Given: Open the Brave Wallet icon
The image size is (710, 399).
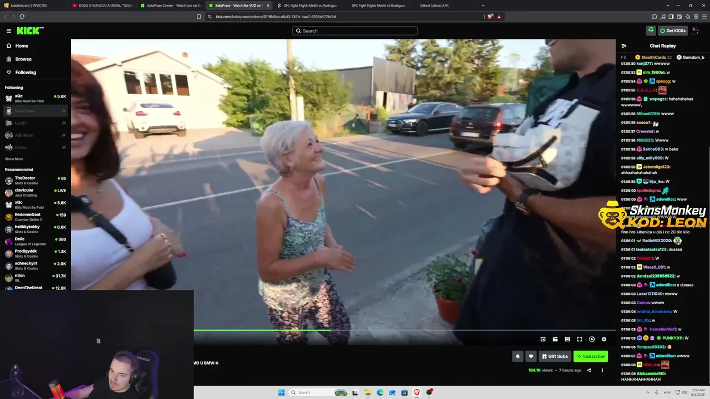Looking at the screenshot, I should click(x=679, y=17).
